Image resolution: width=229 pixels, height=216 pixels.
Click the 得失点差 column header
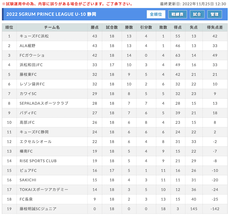coord(215,27)
